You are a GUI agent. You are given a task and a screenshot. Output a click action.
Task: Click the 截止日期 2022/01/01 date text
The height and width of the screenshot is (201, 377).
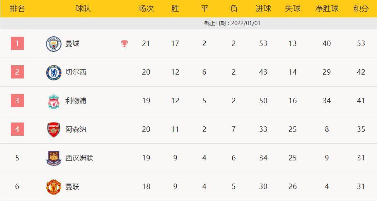pyautogui.click(x=232, y=23)
